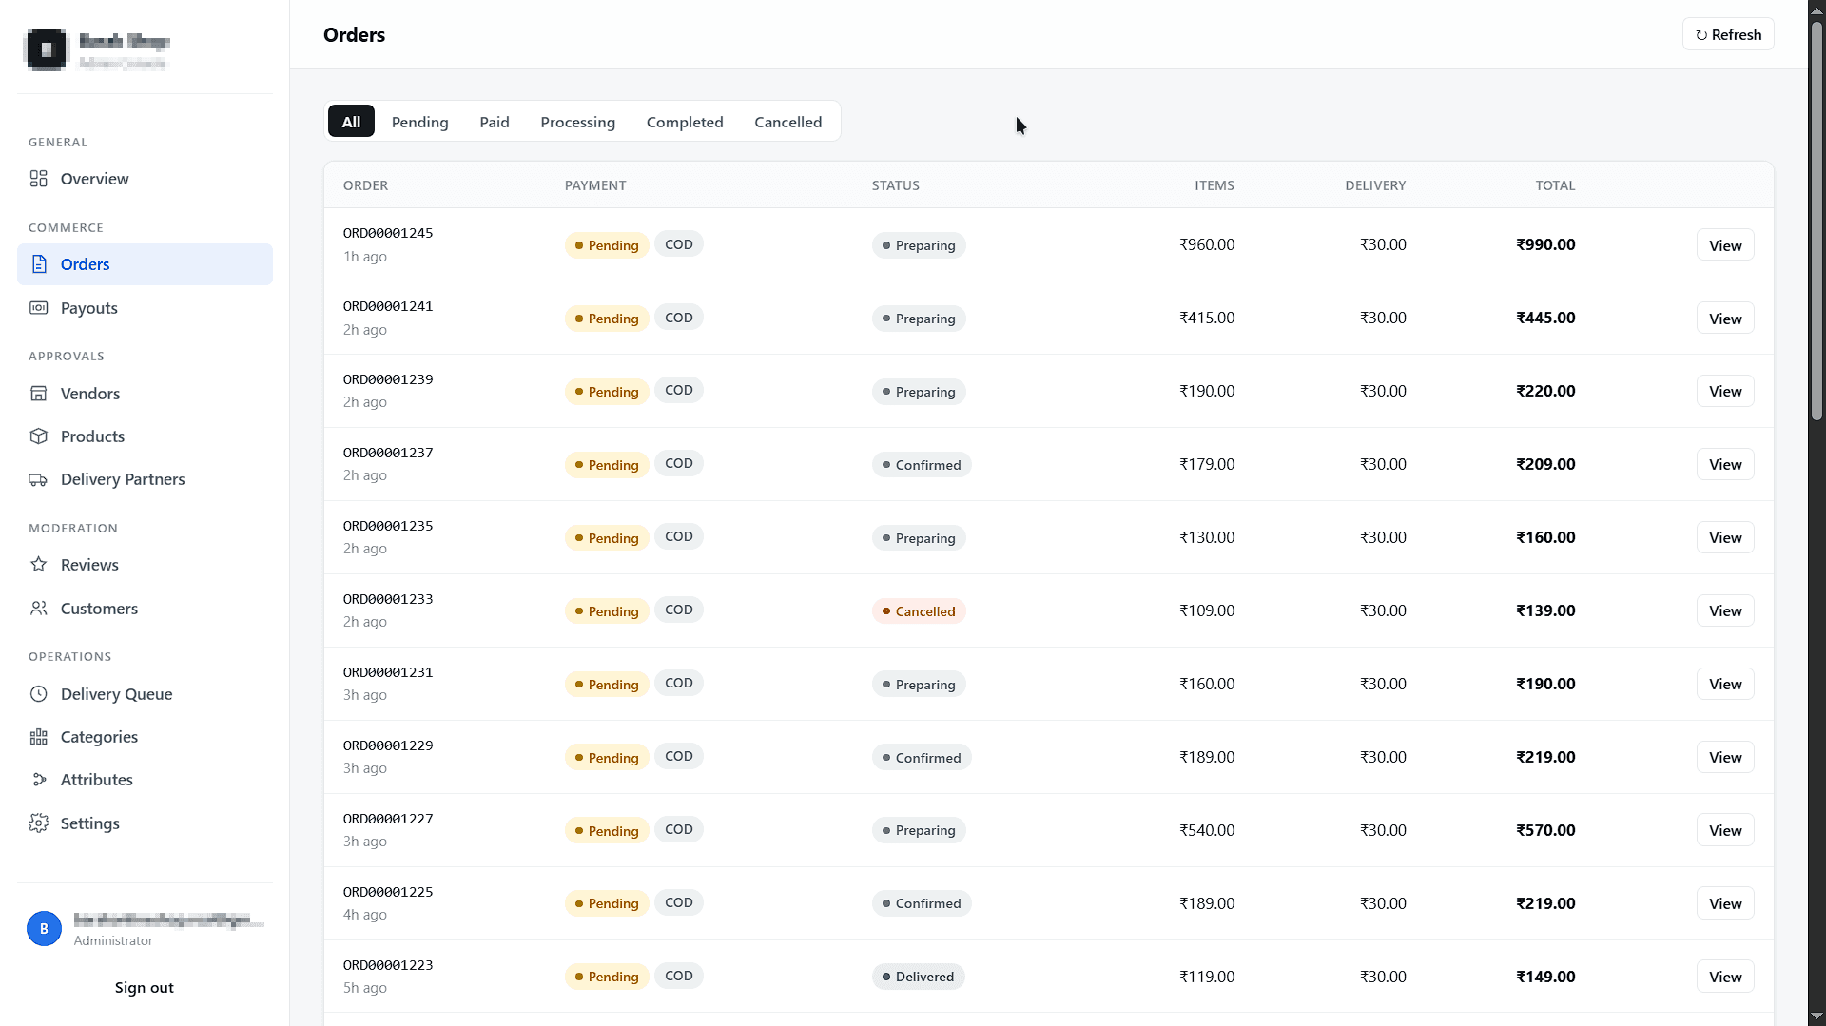Select the All orders tab
Screen dimensions: 1826x1026
tap(351, 122)
